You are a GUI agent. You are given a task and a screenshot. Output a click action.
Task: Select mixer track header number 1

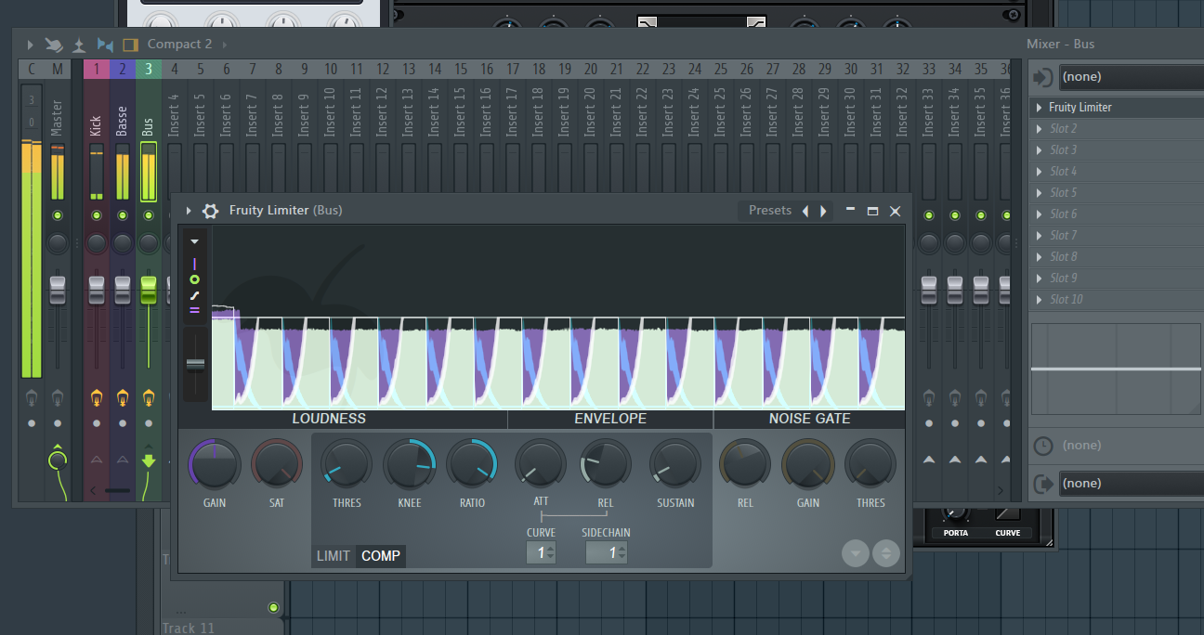tap(97, 70)
